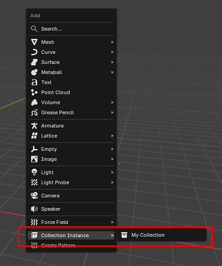Click the Volume cloud icon

pos(34,102)
